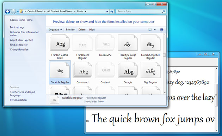The width and height of the screenshot is (222, 136).
Task: Minimize the font preview window
Action: 200,54
